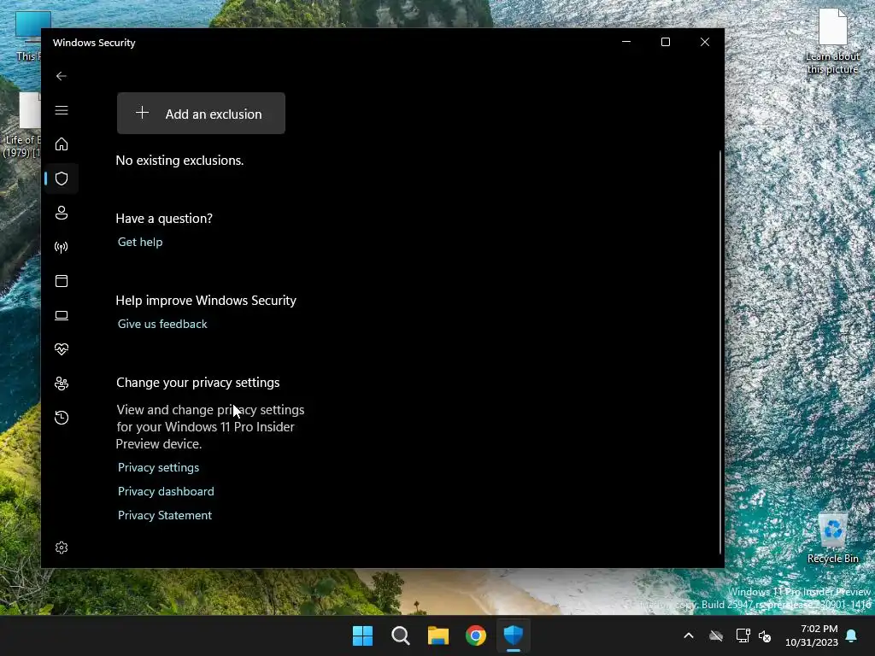Open Settings gear in Windows Security

[62, 548]
